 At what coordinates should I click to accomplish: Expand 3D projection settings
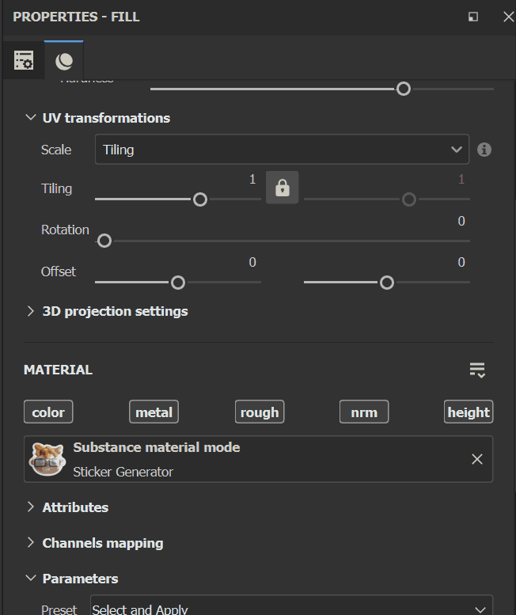31,311
